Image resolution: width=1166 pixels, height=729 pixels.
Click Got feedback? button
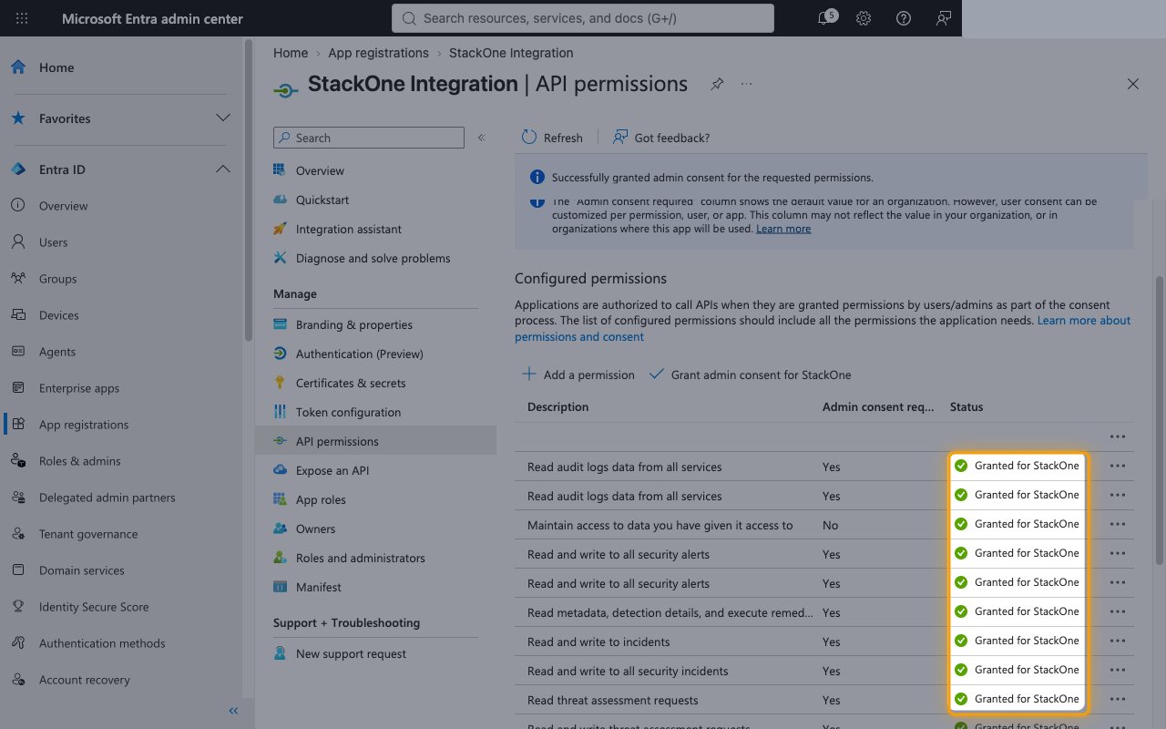(661, 138)
